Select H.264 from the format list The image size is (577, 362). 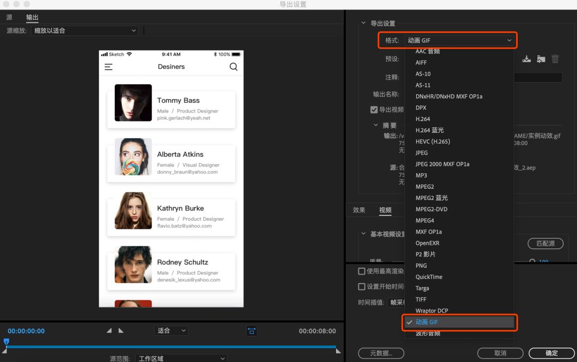coord(423,118)
